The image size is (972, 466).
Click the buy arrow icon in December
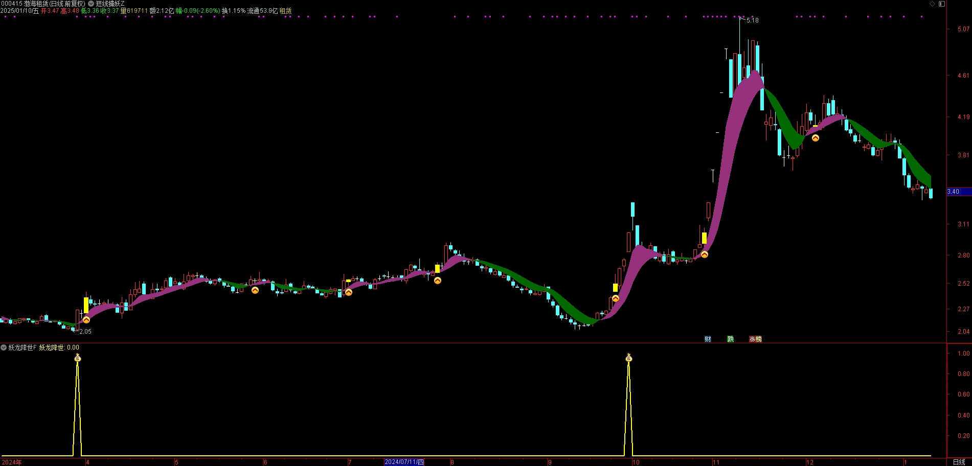(x=816, y=138)
